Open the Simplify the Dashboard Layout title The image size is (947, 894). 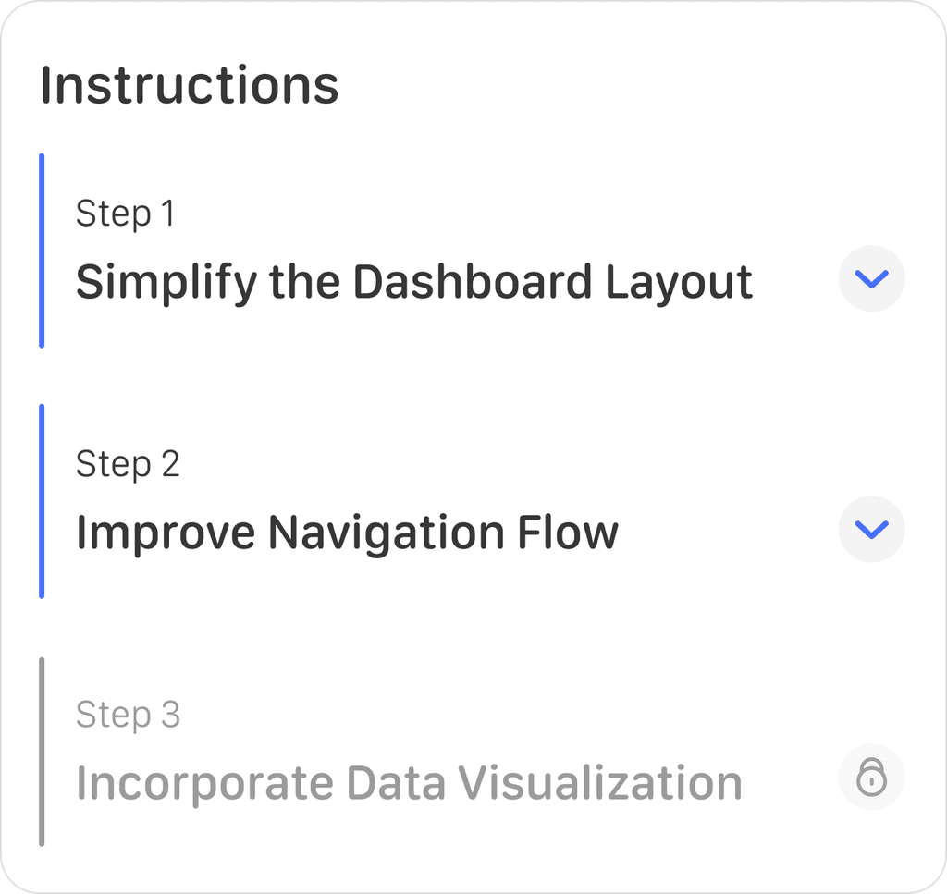(413, 282)
